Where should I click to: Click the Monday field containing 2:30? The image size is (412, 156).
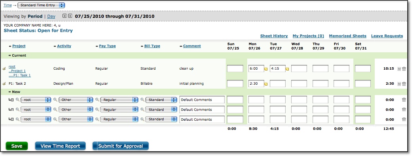pyautogui.click(x=256, y=84)
